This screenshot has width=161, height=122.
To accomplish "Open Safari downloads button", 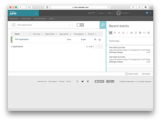I will click(x=146, y=7).
